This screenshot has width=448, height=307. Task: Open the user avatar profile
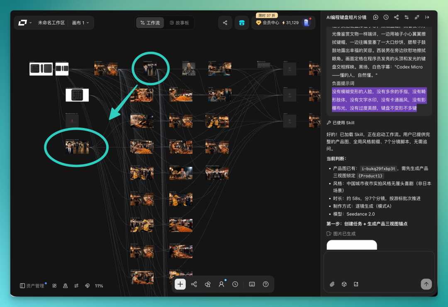tap(307, 22)
